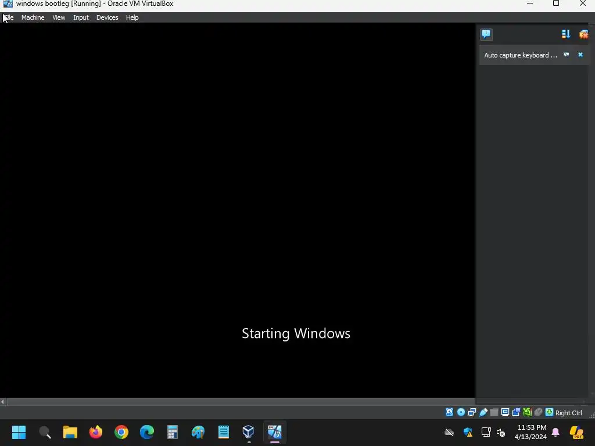
Task: Click the running VM taskbar icon
Action: tap(275, 432)
